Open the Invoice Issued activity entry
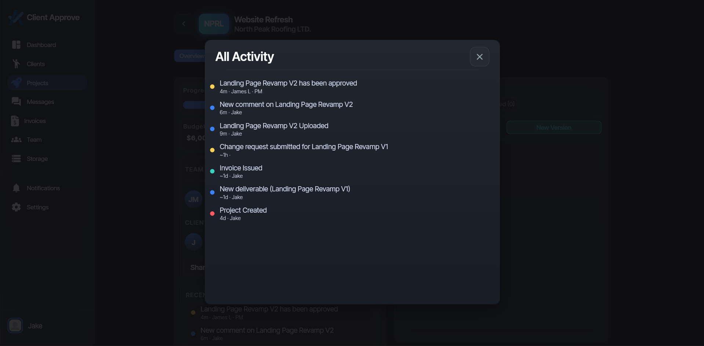The width and height of the screenshot is (704, 346). (241, 172)
